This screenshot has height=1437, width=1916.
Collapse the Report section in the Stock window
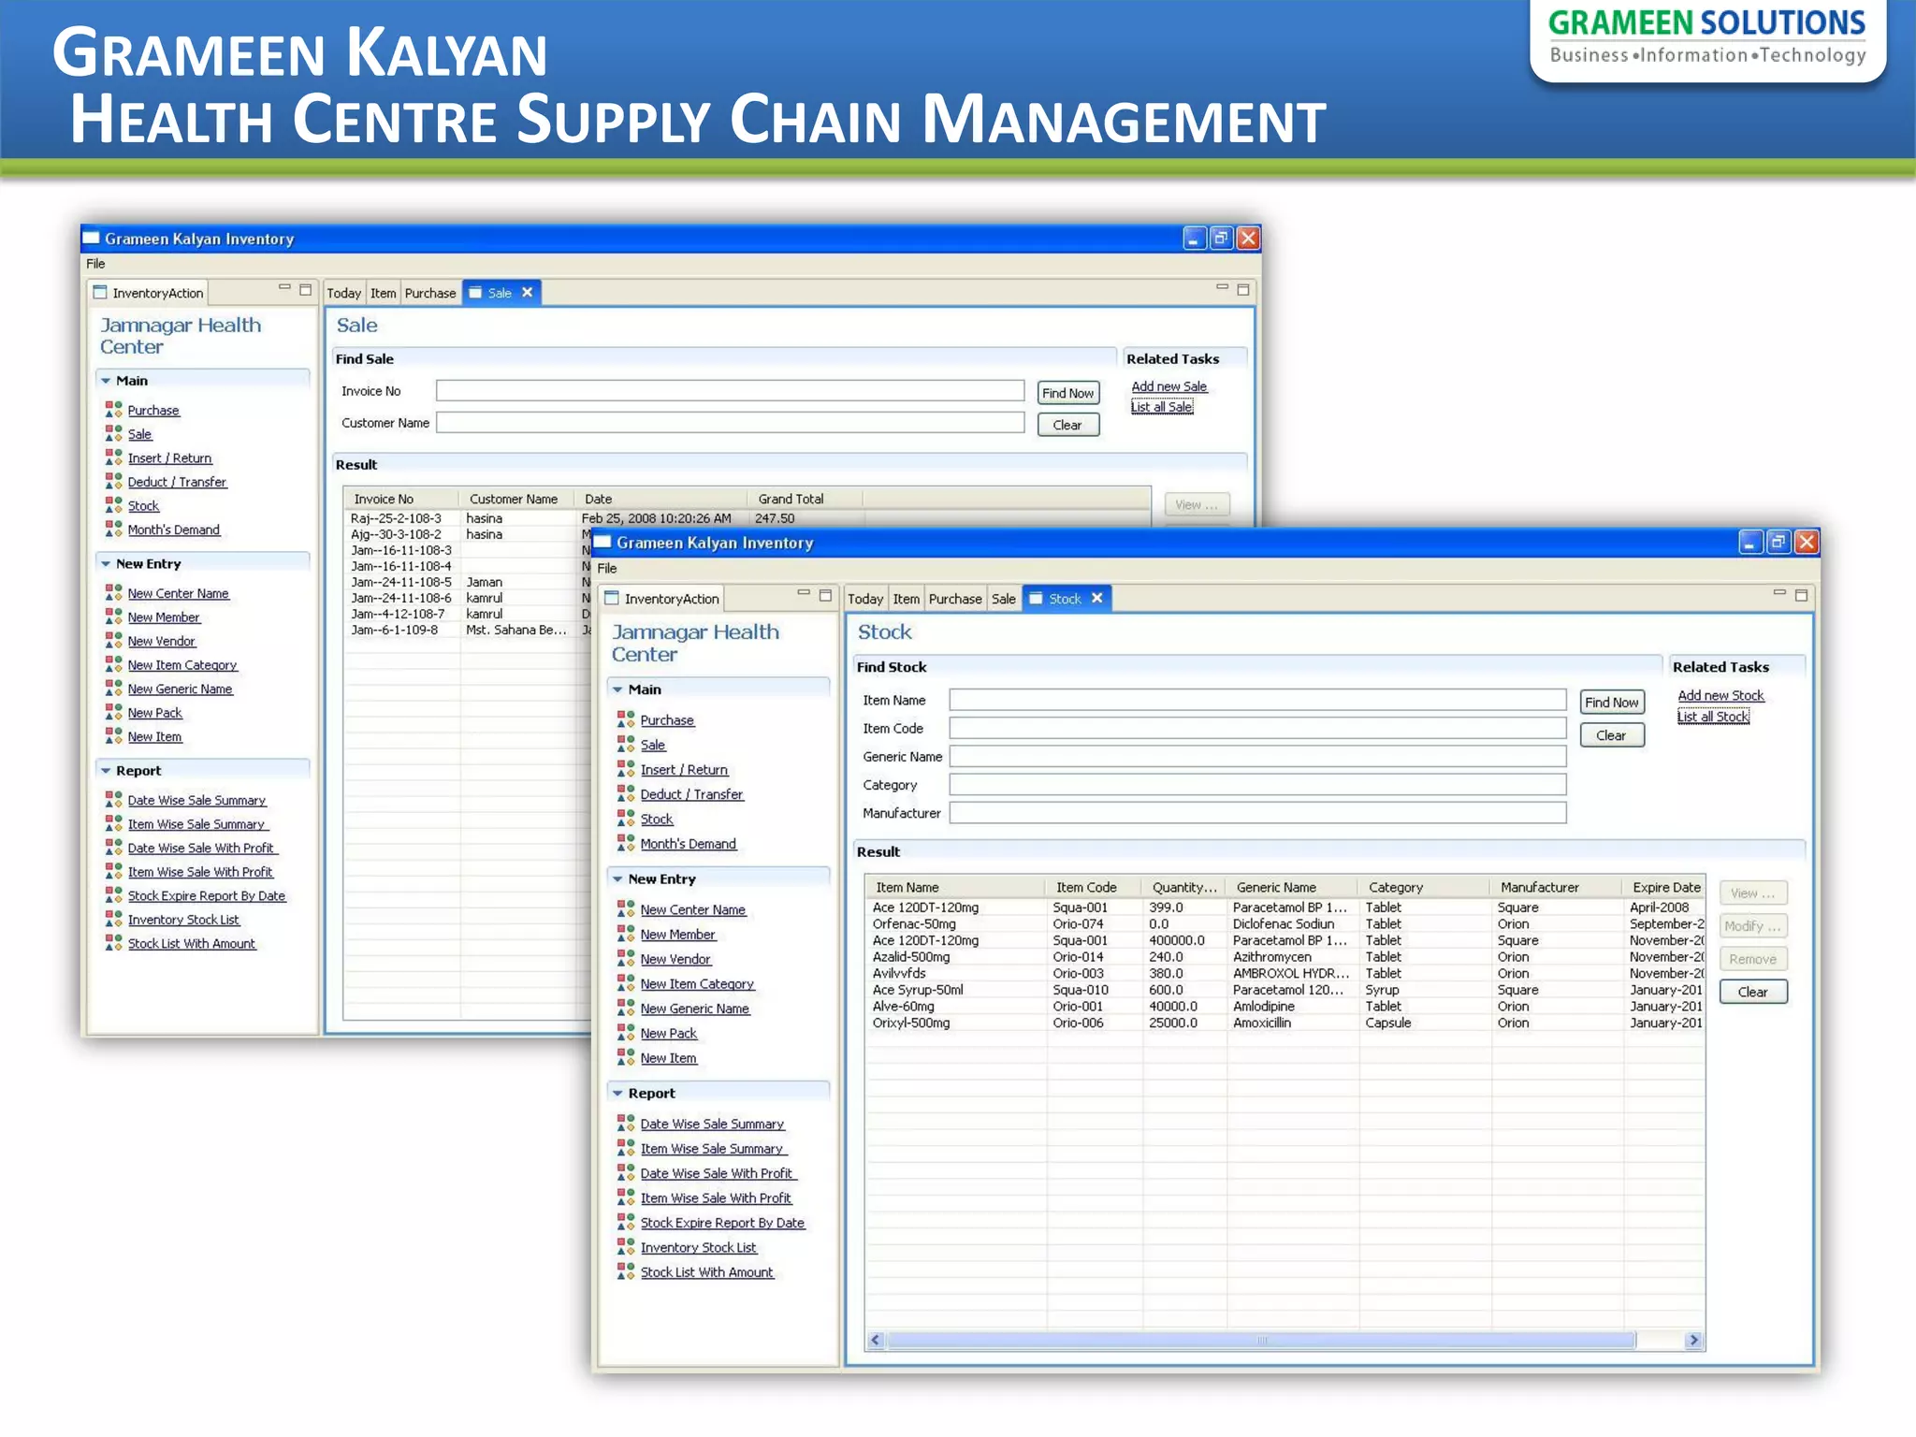tap(617, 1093)
